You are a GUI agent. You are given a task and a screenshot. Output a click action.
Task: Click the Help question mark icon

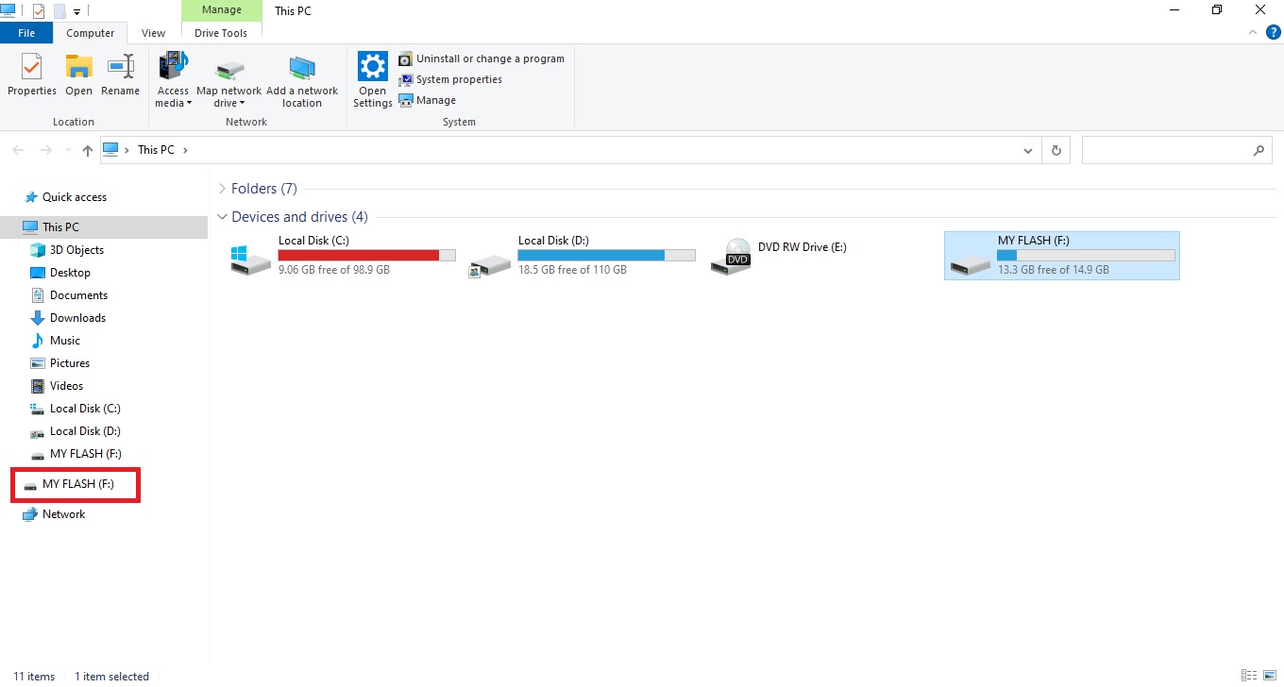point(1273,33)
